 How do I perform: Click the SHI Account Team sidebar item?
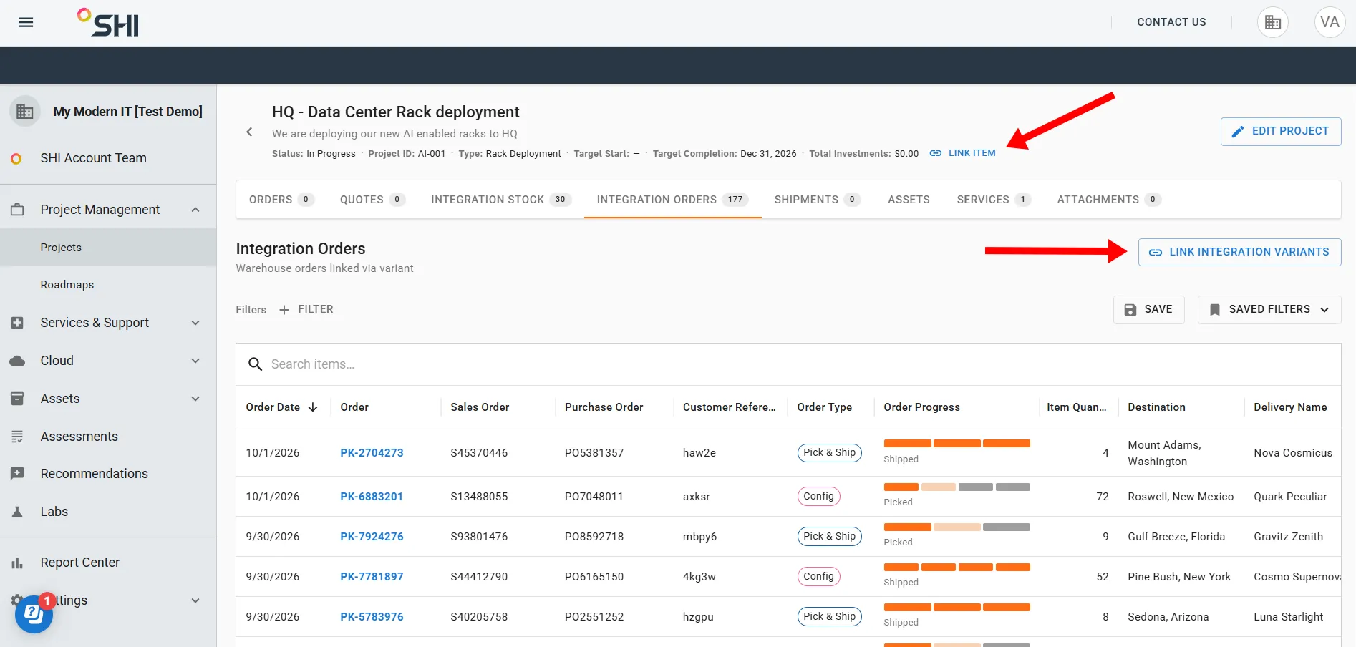pyautogui.click(x=108, y=158)
